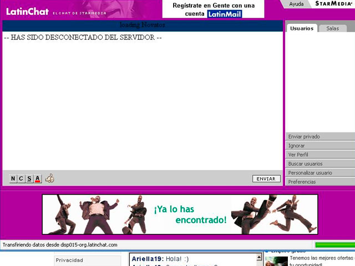This screenshot has height=266, width=355.
Task: Click the Privacidad link in background page
Action: pos(69,260)
